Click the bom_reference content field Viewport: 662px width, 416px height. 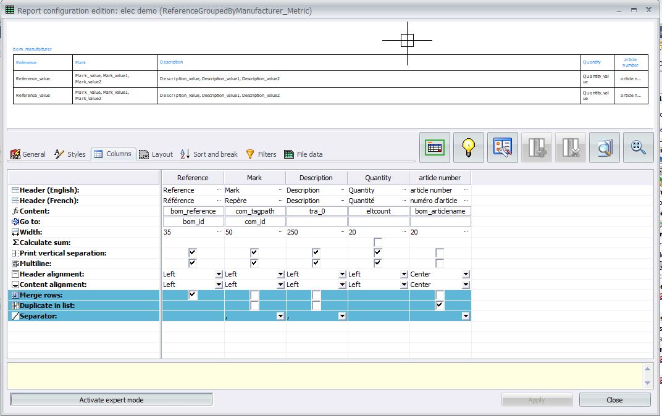(193, 211)
